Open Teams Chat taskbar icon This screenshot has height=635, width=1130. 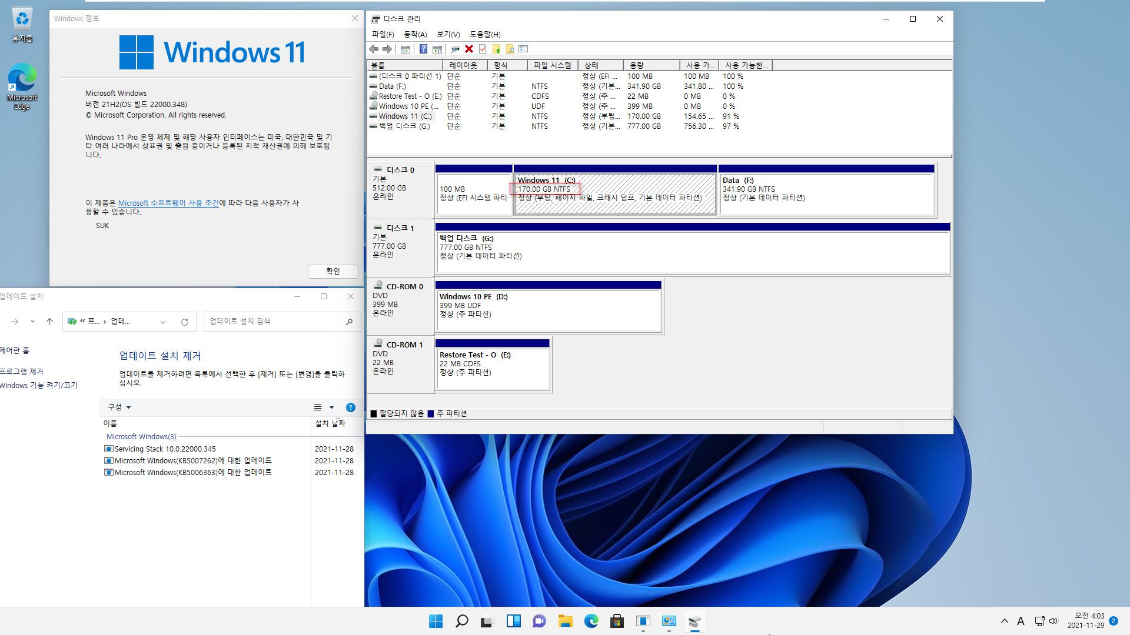coord(539,621)
